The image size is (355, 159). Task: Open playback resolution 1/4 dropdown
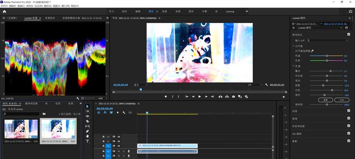tap(255, 85)
